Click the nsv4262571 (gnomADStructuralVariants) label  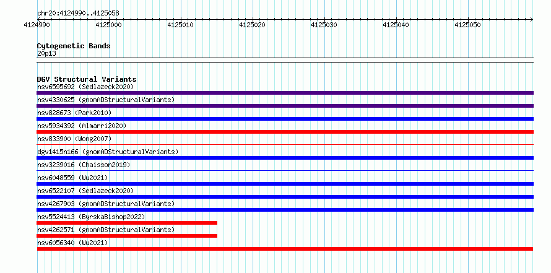[106, 230]
